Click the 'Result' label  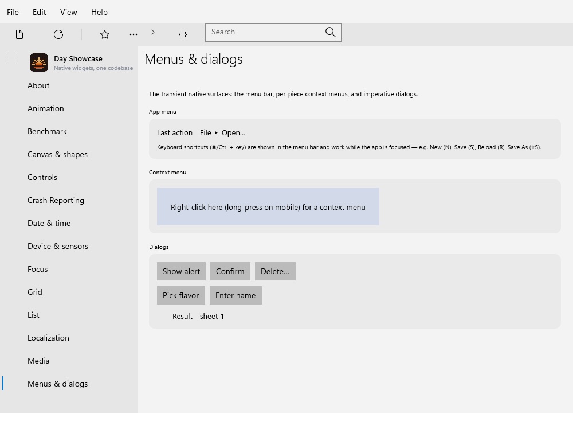point(182,317)
